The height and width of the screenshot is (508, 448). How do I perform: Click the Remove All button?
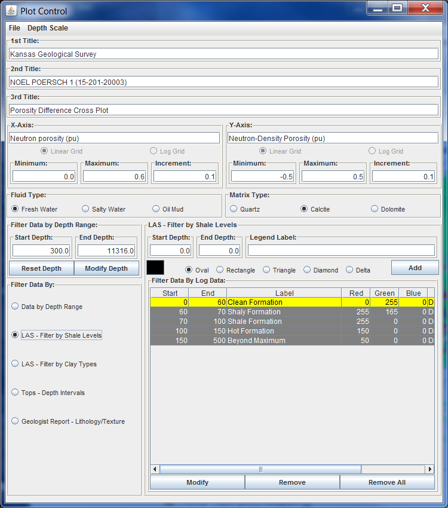[x=387, y=482]
